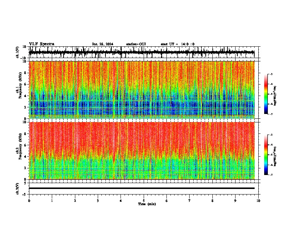The image size is (291, 225).
Task: Click time axis tick label '0'
Action: 29,201
